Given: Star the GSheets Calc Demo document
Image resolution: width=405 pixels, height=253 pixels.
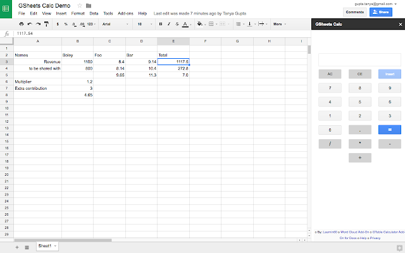Looking at the screenshot, I should (x=80, y=6).
